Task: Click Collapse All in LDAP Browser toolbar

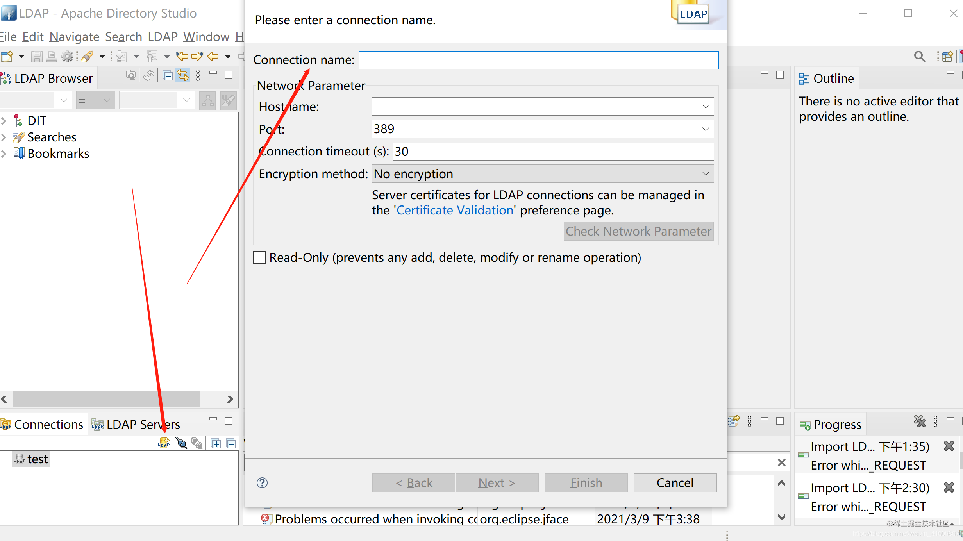Action: (168, 75)
